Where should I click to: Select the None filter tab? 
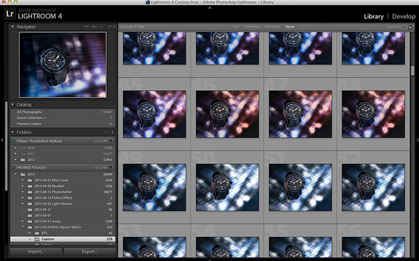[x=290, y=27]
